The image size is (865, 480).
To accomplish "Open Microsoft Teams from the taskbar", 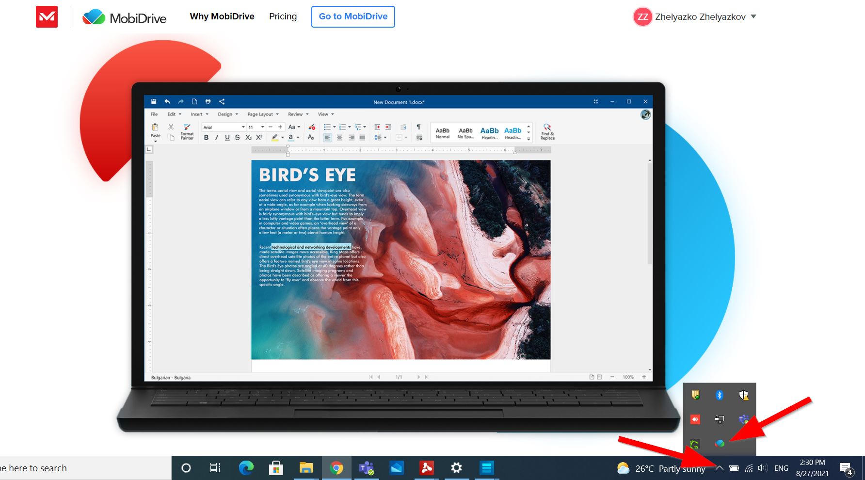I will click(366, 468).
